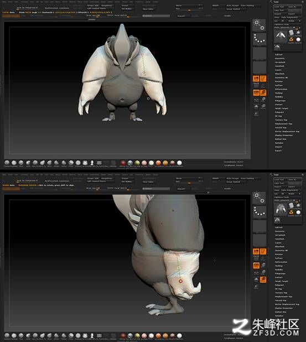Toggle lone orange button on lower window's left column
Screen dimensions: 306x342
pos(256,266)
